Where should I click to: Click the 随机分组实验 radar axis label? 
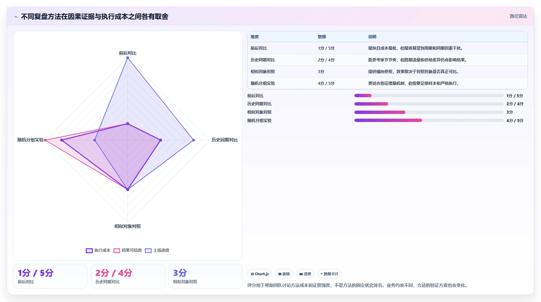point(30,140)
